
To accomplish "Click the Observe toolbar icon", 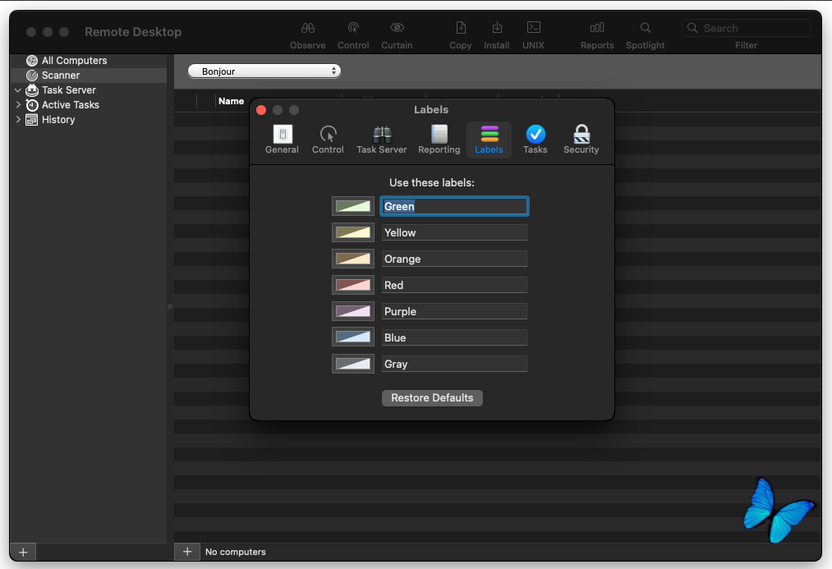I will coord(308,35).
